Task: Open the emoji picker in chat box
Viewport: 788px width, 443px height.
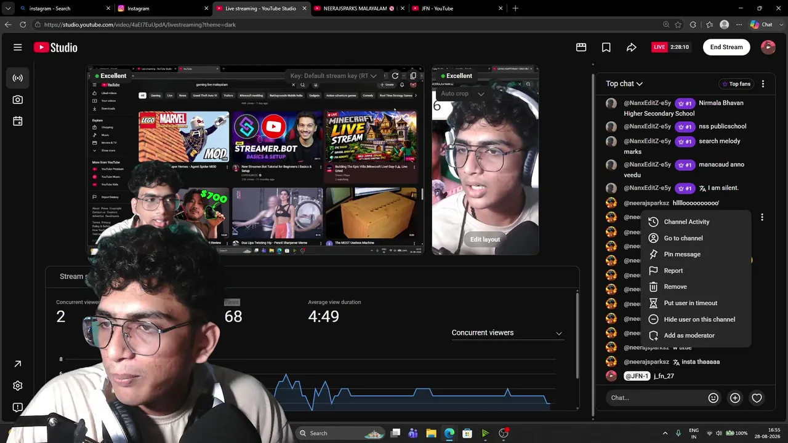Action: pos(714,398)
